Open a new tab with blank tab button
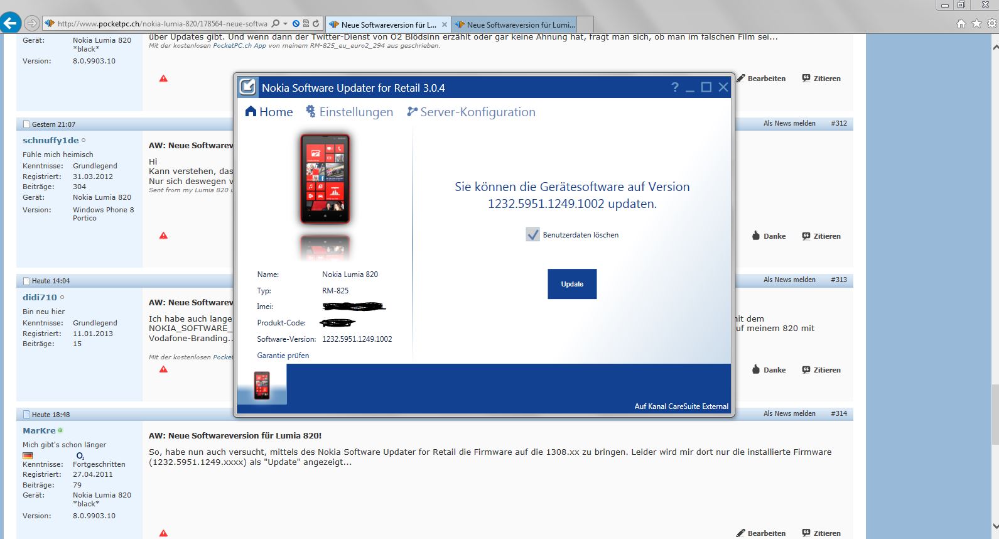 coord(585,24)
